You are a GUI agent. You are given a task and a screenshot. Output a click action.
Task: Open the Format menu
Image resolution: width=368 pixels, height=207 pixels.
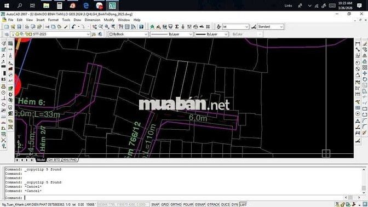[53, 20]
